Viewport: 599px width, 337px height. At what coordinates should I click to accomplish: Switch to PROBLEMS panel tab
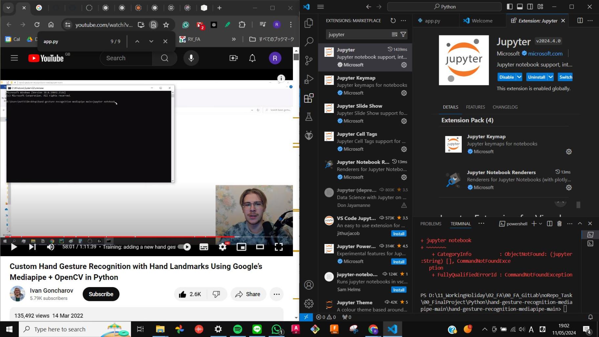pyautogui.click(x=431, y=224)
